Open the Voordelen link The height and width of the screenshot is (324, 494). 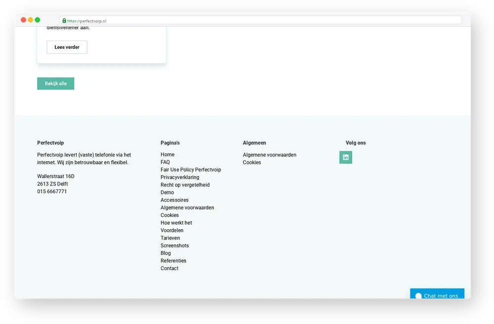(x=172, y=230)
